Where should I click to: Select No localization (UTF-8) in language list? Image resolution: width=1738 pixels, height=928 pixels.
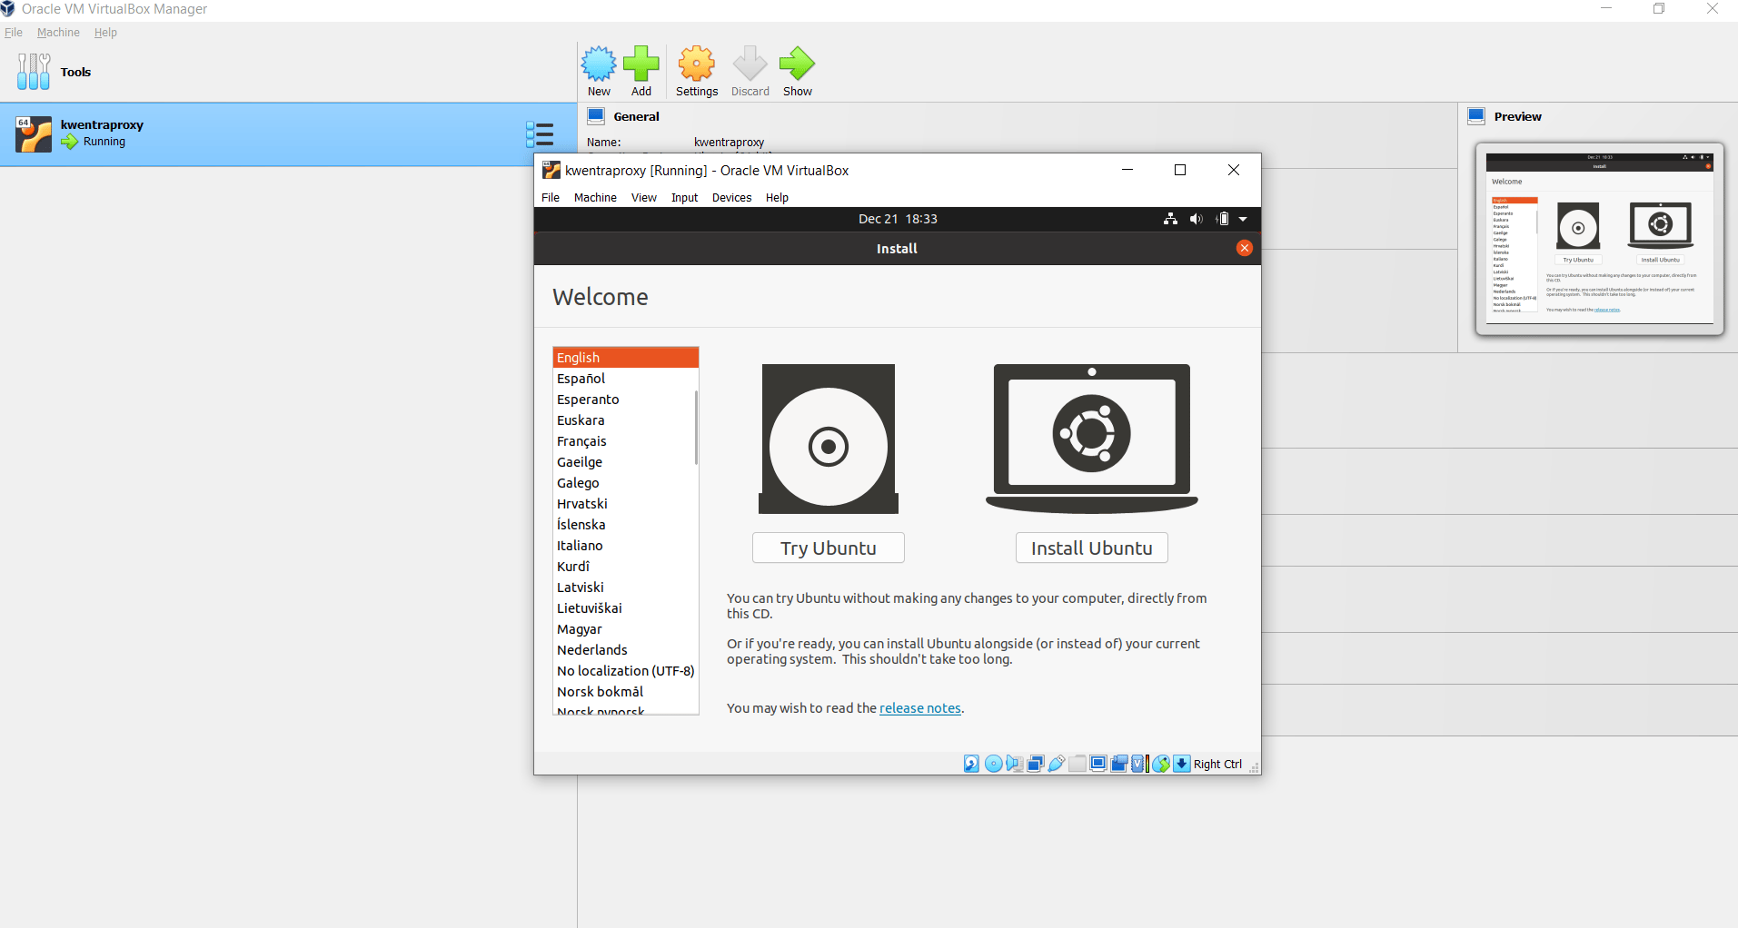pyautogui.click(x=626, y=671)
